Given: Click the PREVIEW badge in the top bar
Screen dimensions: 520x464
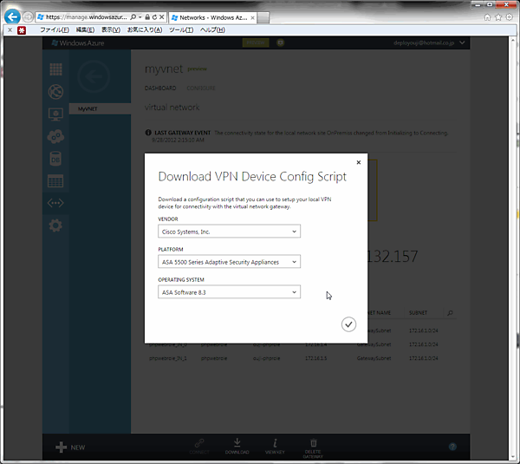Looking at the screenshot, I should pyautogui.click(x=256, y=42).
